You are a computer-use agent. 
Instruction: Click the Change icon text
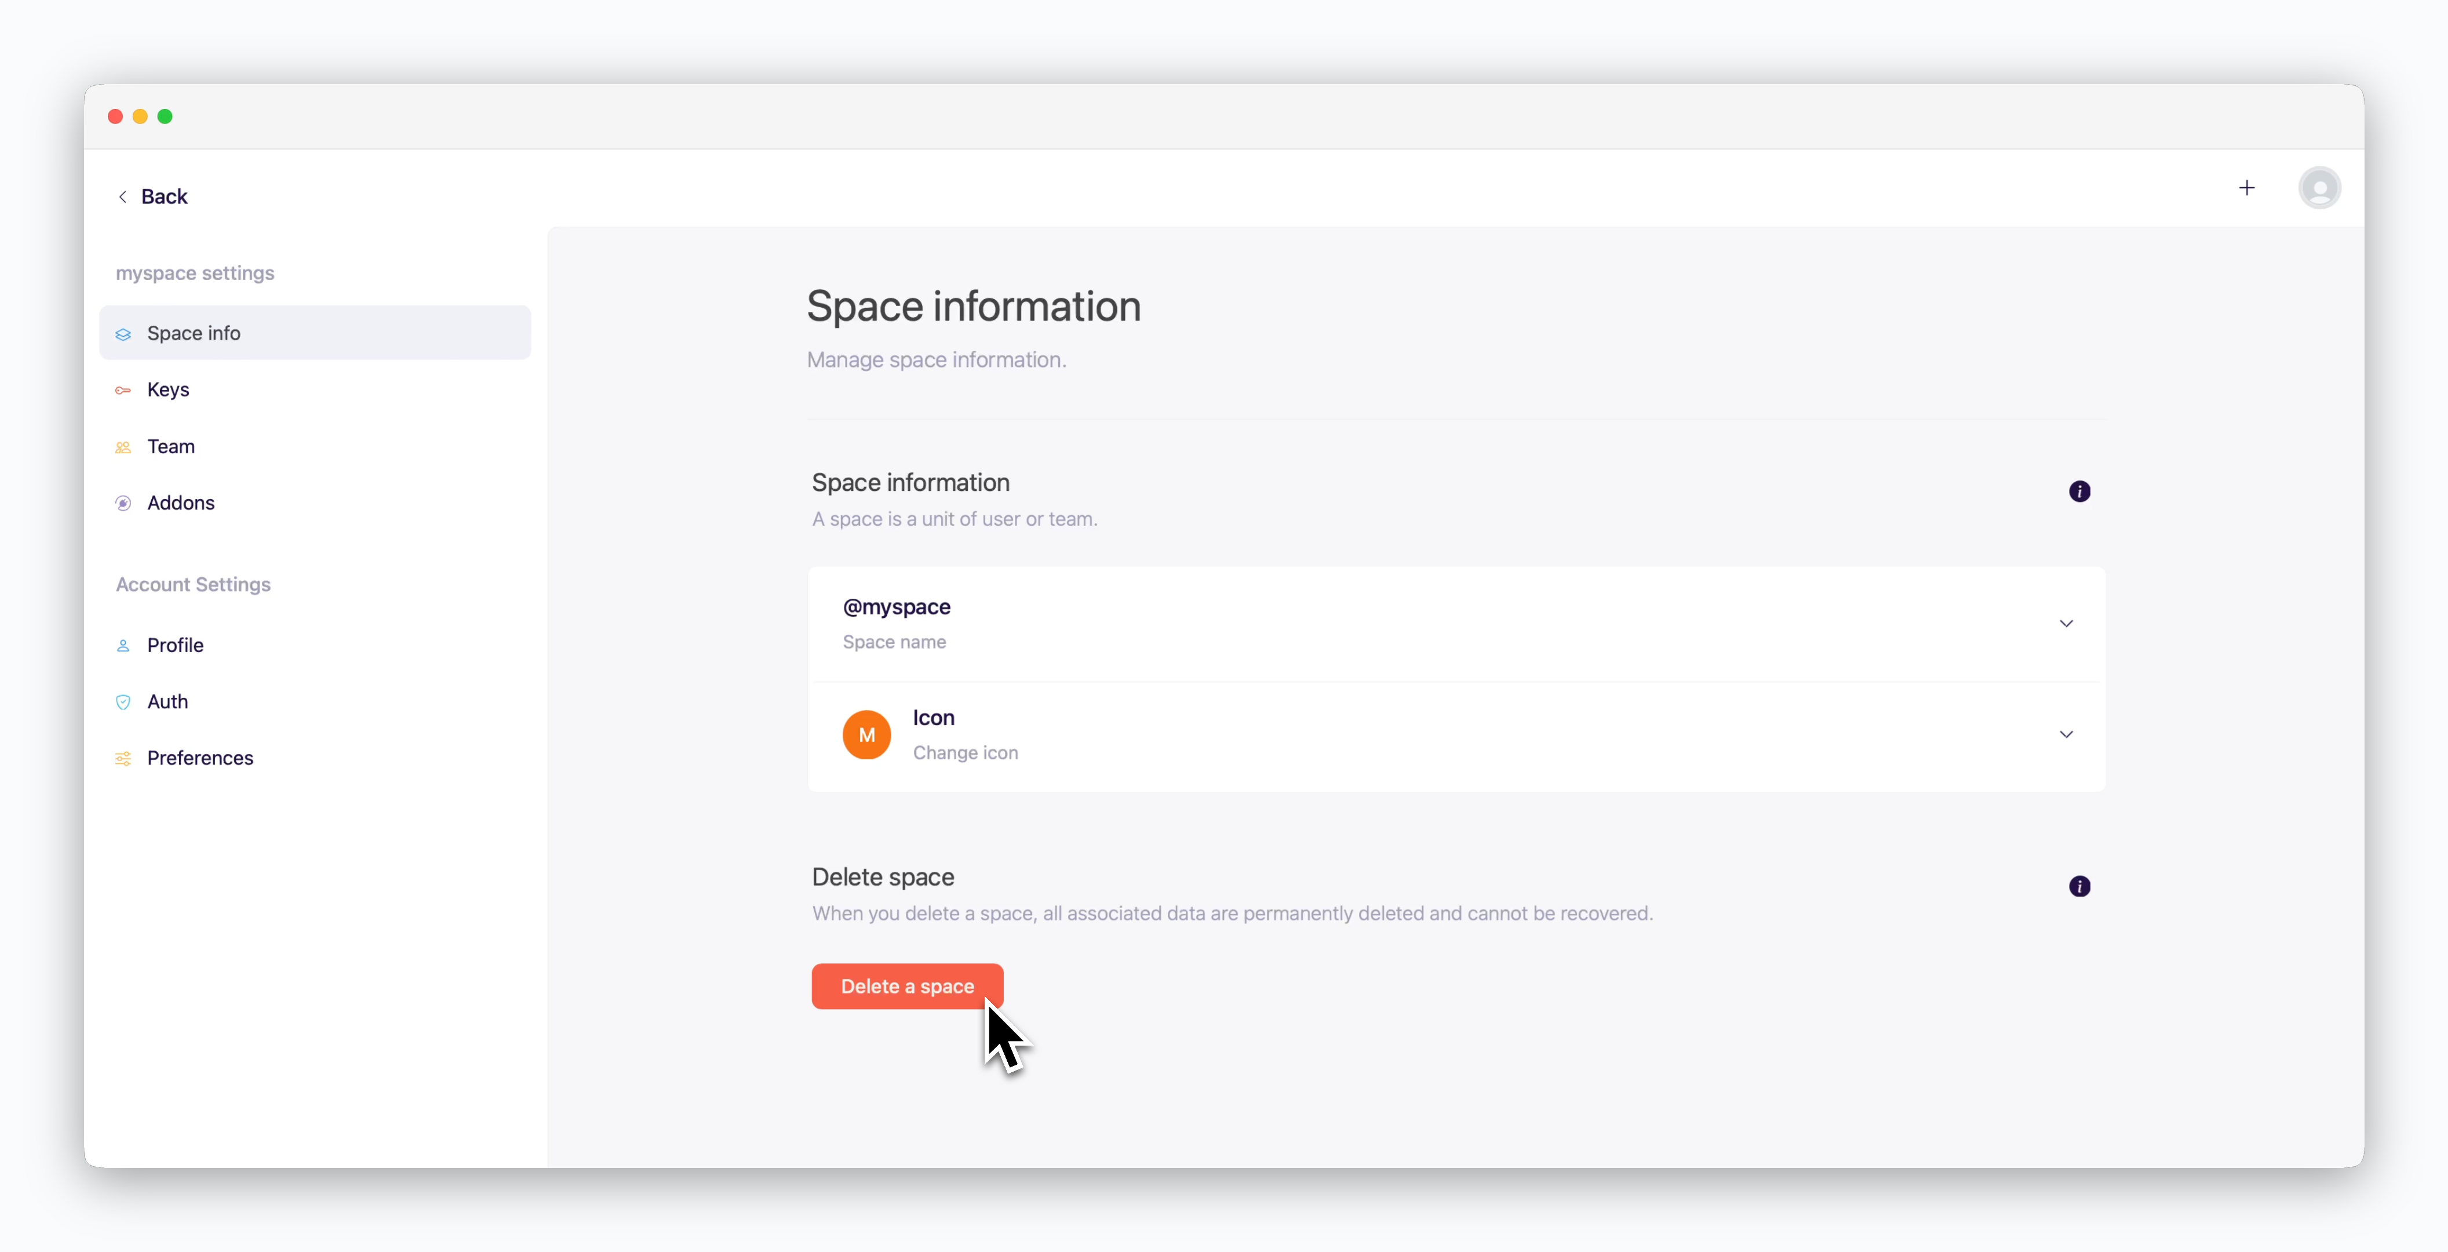(x=966, y=752)
